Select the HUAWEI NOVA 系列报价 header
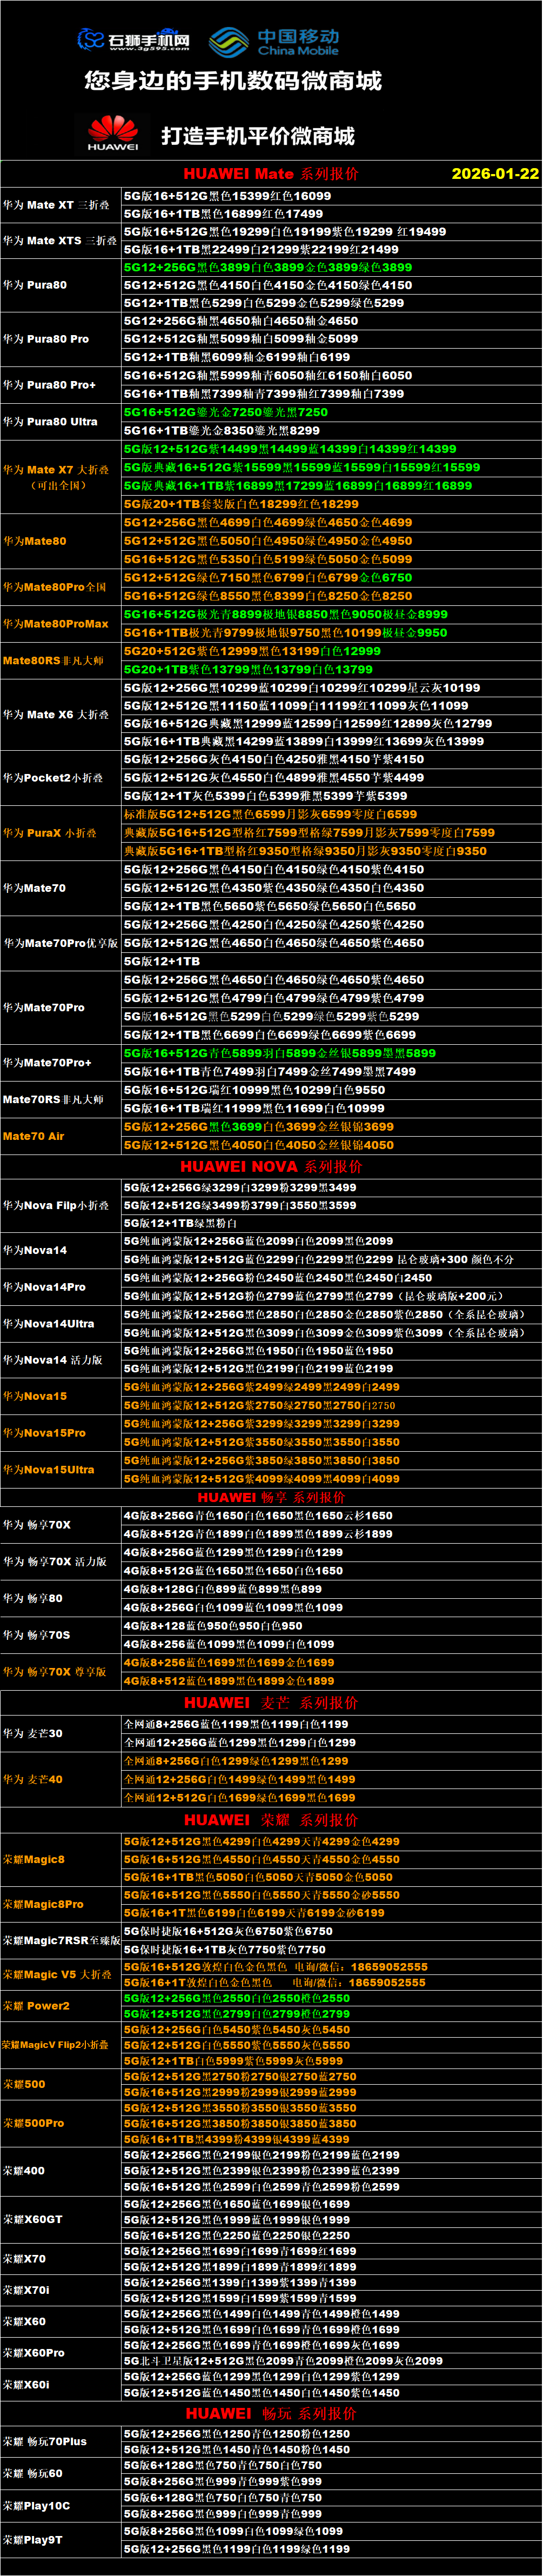Image resolution: width=543 pixels, height=2576 pixels. (x=271, y=1166)
